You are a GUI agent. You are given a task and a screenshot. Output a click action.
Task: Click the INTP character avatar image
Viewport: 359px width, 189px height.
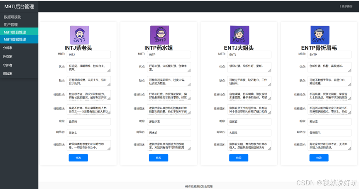pyautogui.click(x=159, y=35)
